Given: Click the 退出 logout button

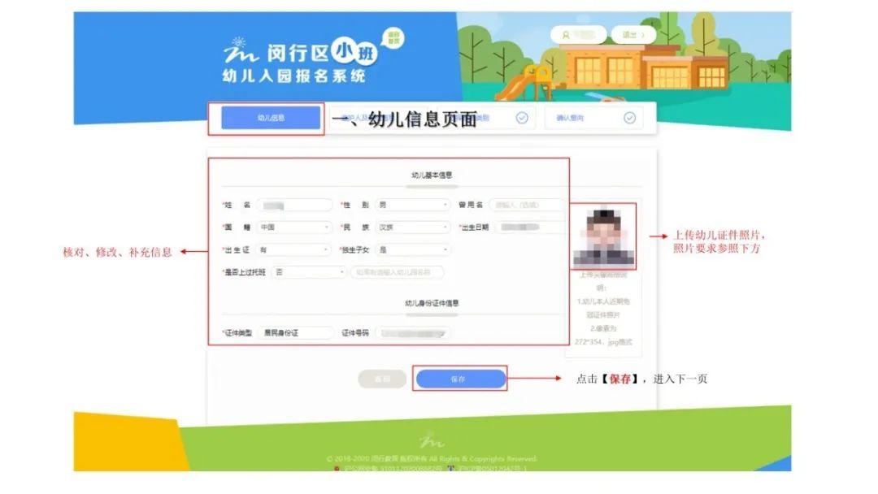Looking at the screenshot, I should [633, 35].
